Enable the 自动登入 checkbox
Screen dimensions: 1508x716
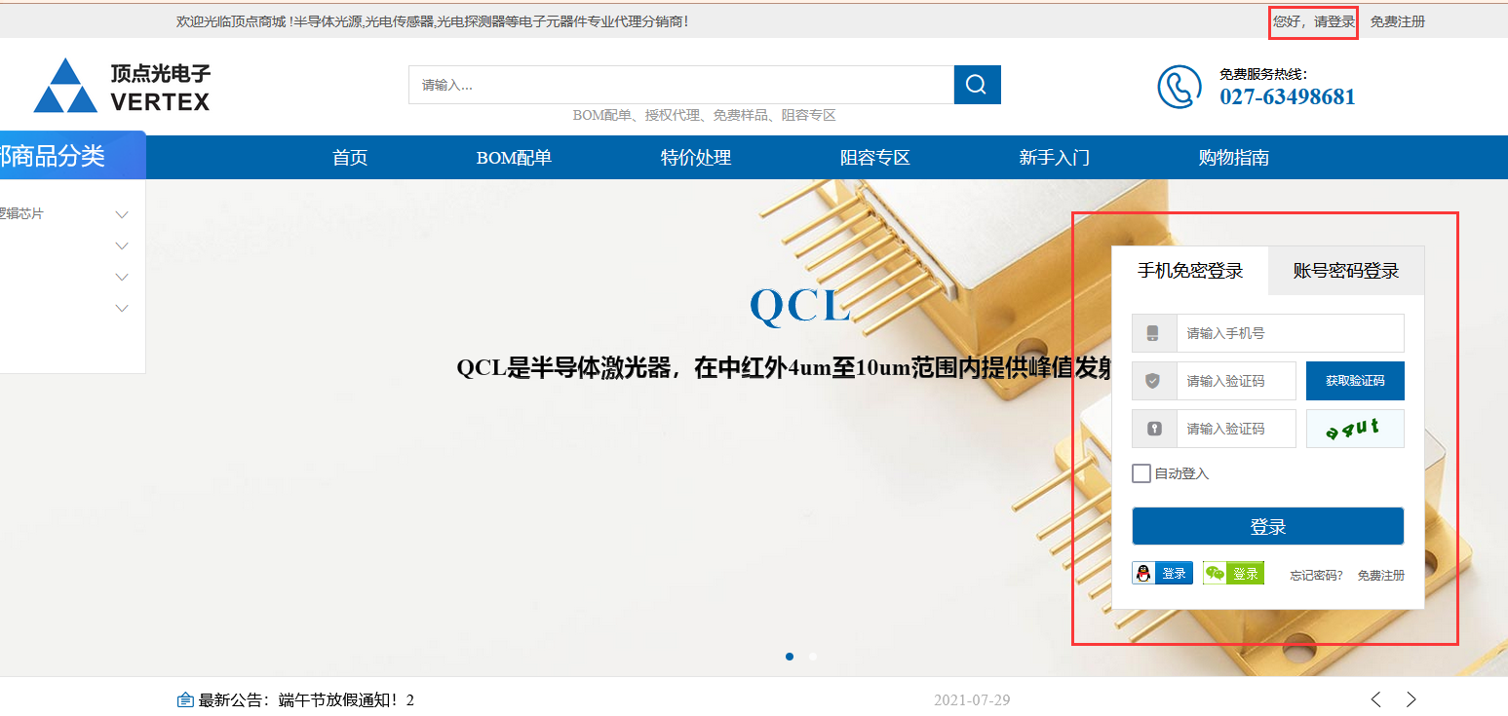point(1140,472)
